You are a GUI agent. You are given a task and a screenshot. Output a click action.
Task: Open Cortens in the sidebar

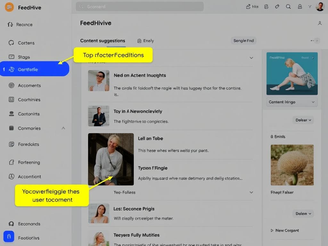(x=21, y=43)
